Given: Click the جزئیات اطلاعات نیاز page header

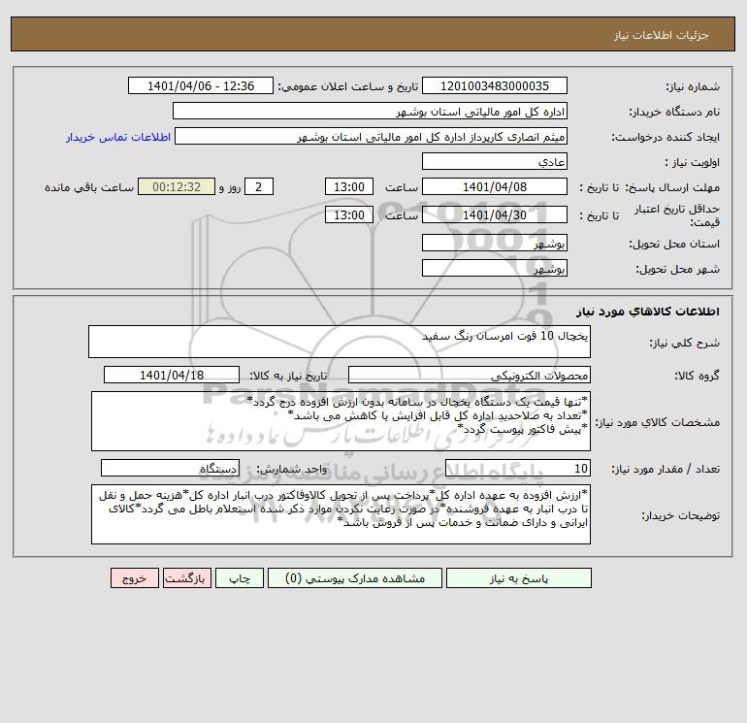Looking at the screenshot, I should 662,35.
